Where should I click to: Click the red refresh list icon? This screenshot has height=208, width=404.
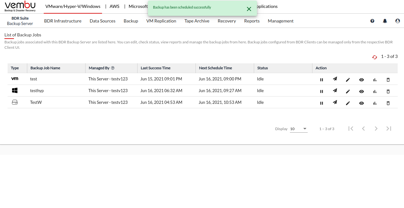[x=375, y=57]
